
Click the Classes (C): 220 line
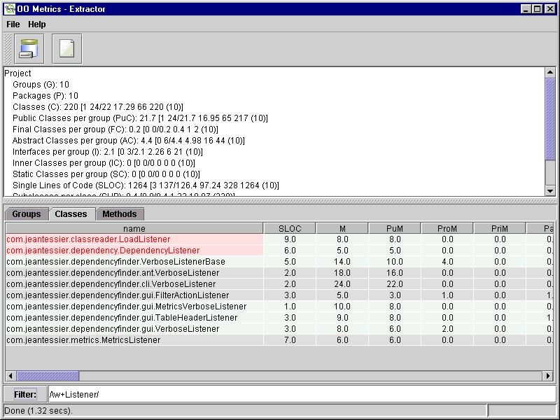(98, 107)
